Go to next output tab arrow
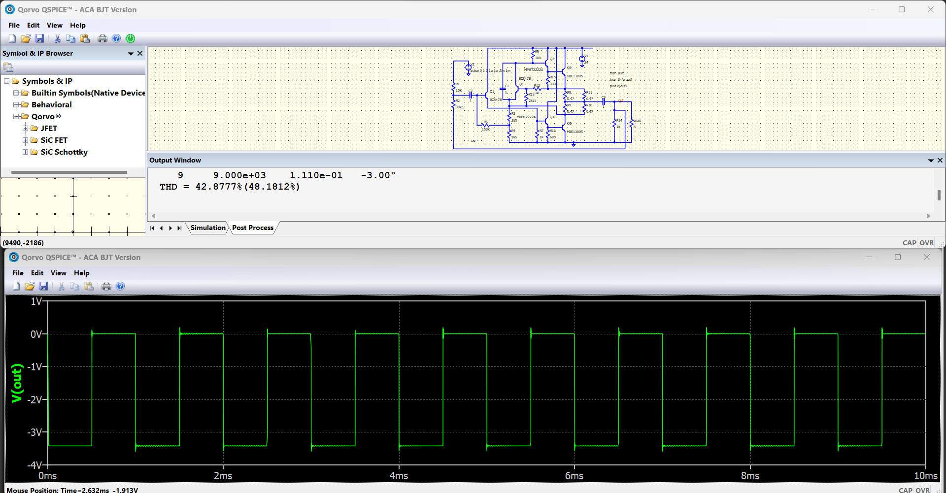The image size is (946, 493). pyautogui.click(x=170, y=228)
